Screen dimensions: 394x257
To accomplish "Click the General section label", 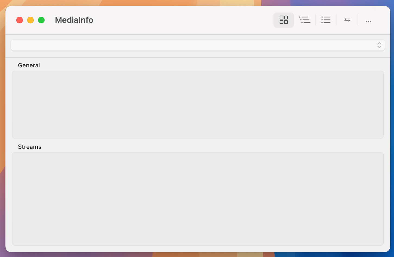I will tap(29, 65).
